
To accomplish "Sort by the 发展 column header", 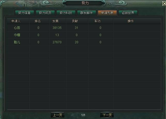I will coord(56,21).
